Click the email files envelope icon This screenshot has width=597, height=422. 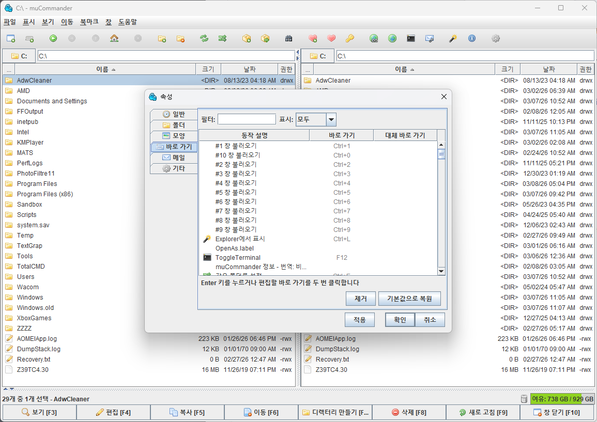(x=430, y=38)
